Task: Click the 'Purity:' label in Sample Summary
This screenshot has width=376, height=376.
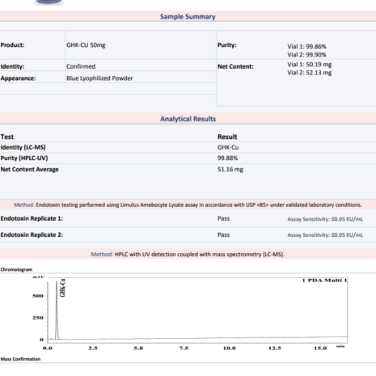Action: (227, 45)
